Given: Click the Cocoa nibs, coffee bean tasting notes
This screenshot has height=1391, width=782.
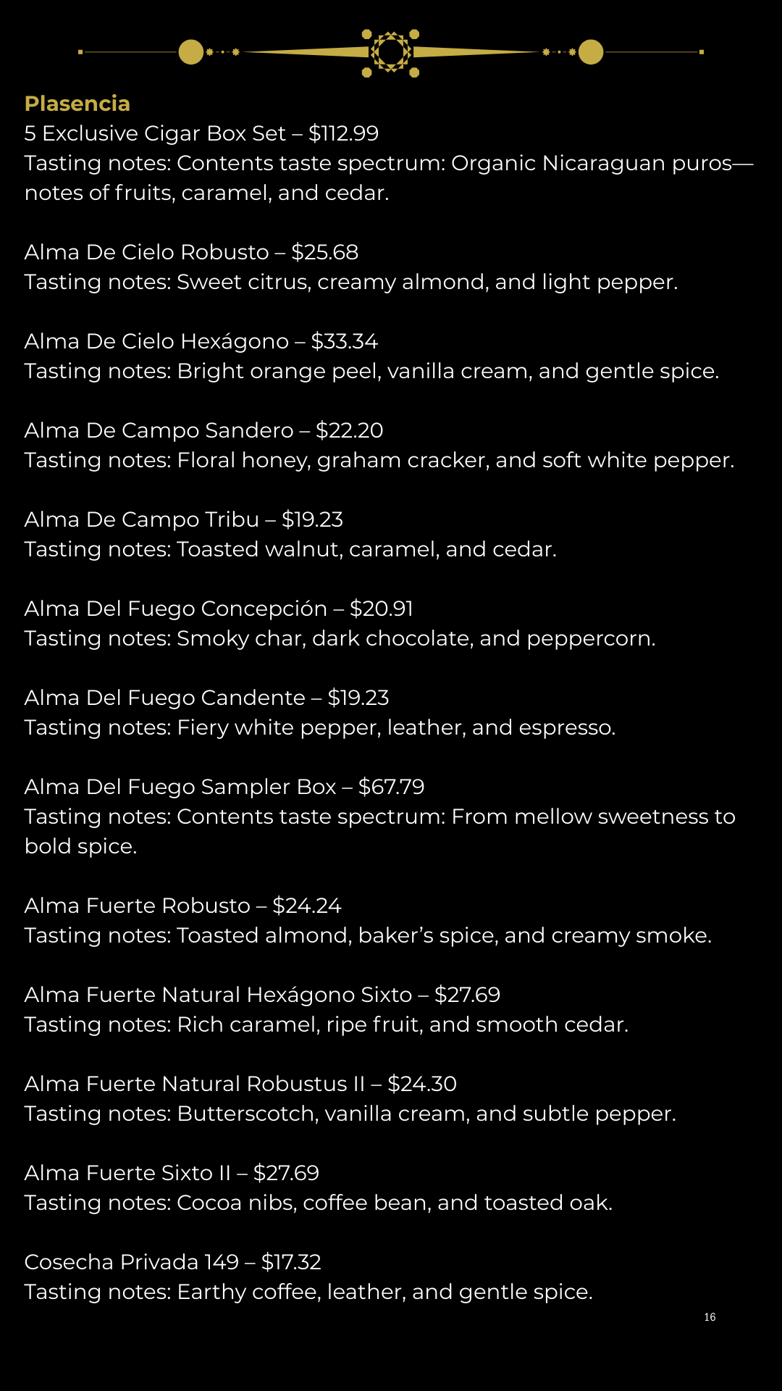Looking at the screenshot, I should coord(319,1203).
